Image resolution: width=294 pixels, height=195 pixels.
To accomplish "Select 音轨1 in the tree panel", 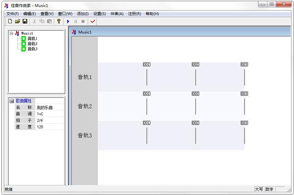I will [32, 39].
